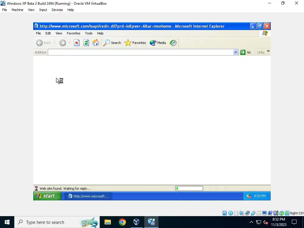The image size is (304, 228).
Task: Open the Favorites menu in menu bar
Action: pos(74,33)
